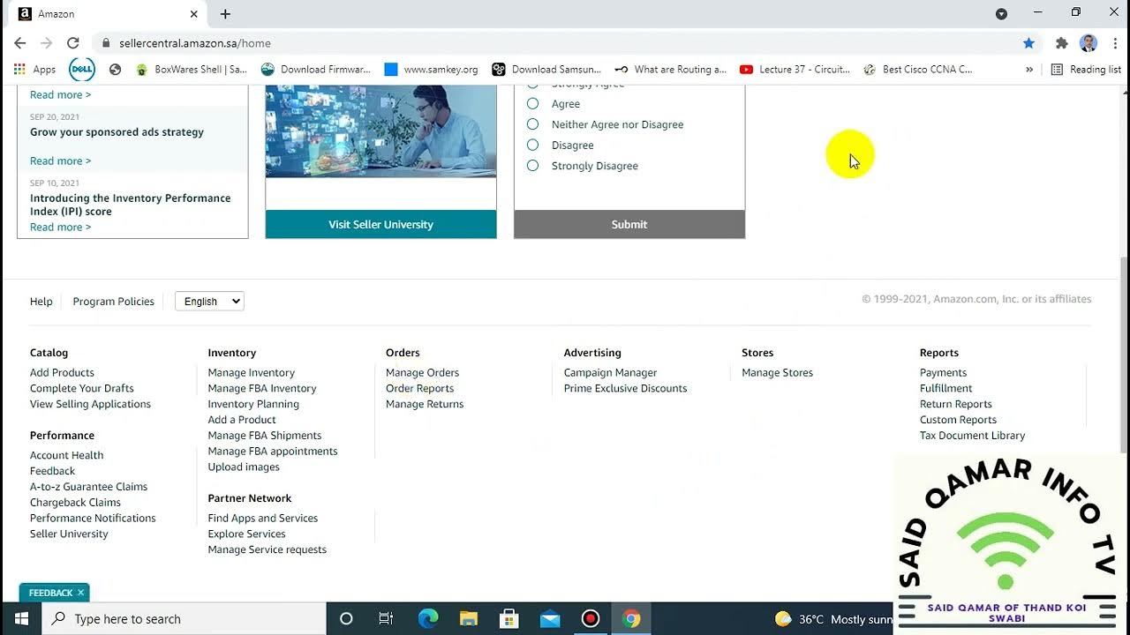
Task: Open Manage Orders link
Action: tap(422, 372)
